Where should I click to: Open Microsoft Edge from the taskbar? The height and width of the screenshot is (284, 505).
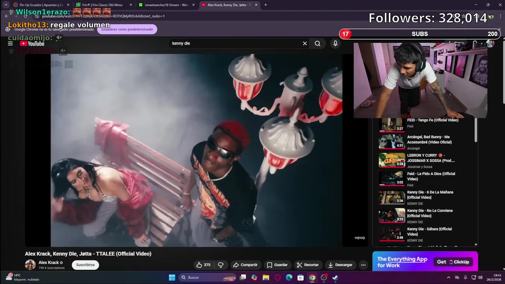(x=289, y=278)
